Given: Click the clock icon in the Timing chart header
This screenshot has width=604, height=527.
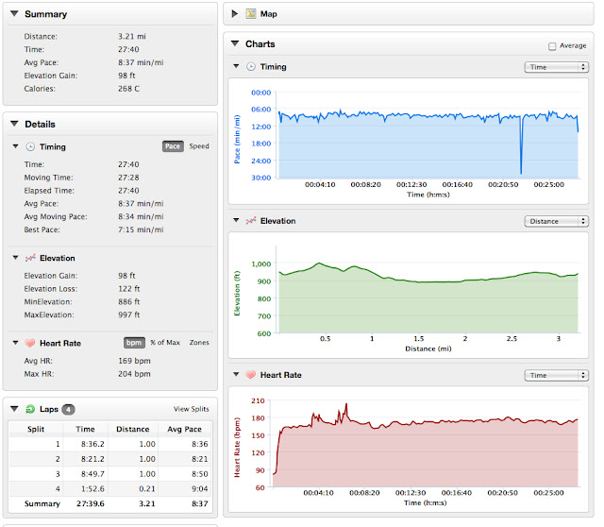Looking at the screenshot, I should pyautogui.click(x=251, y=67).
